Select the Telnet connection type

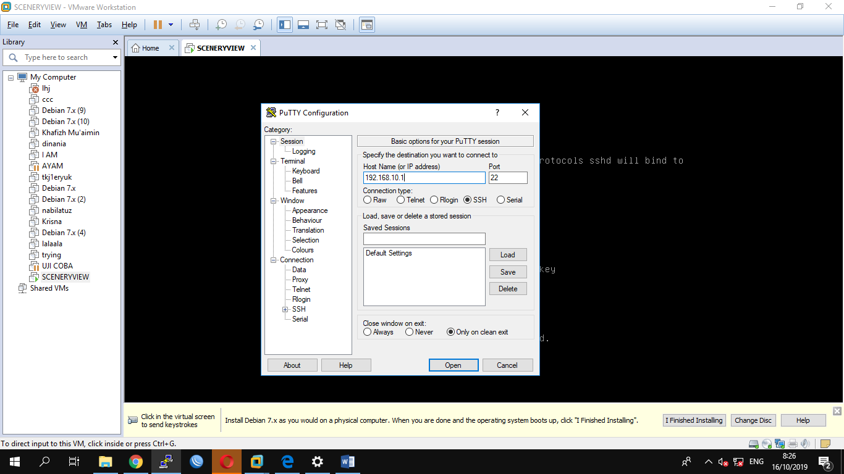tap(411, 200)
